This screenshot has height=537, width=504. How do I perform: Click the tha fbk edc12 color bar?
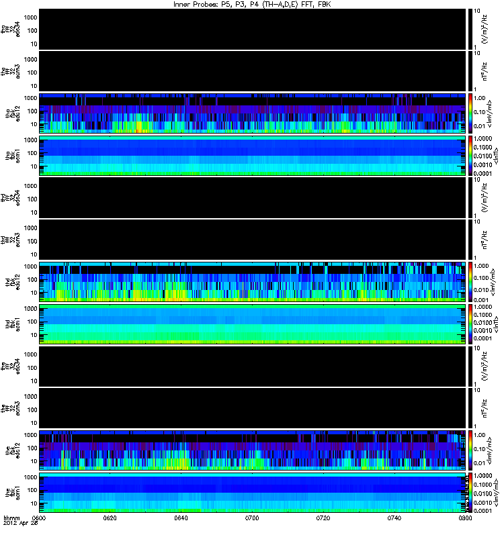coord(470,114)
